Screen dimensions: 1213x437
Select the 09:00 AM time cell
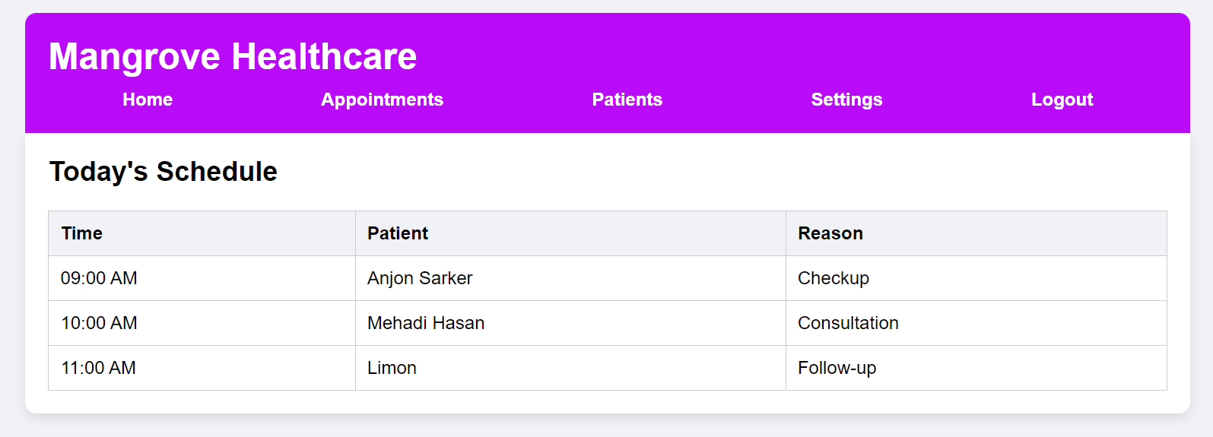coord(99,278)
